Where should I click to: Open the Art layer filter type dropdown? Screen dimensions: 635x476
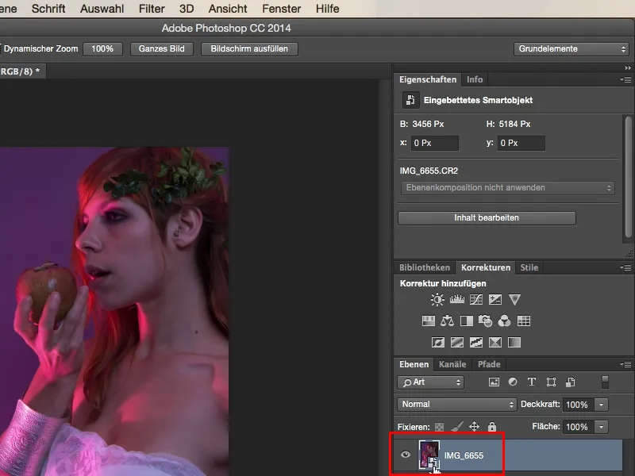430,382
